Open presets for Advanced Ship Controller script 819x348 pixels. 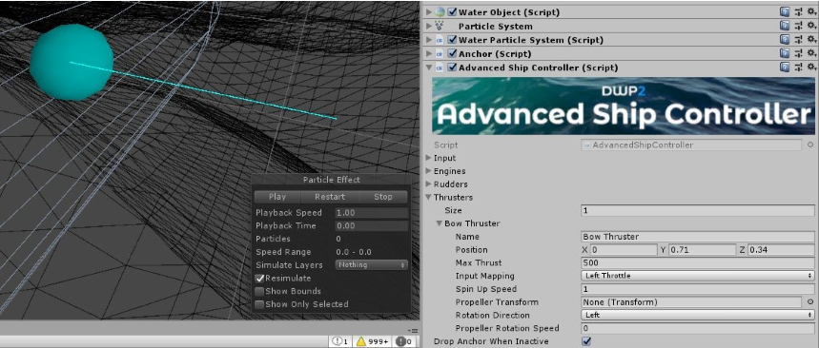point(799,68)
